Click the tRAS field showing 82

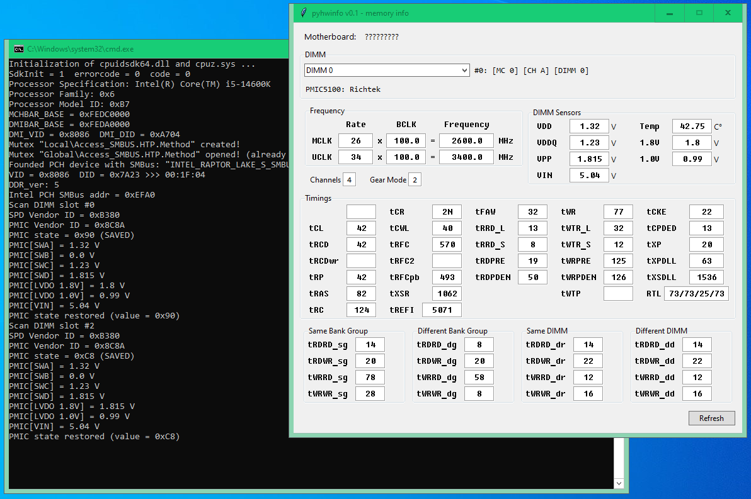click(x=361, y=293)
